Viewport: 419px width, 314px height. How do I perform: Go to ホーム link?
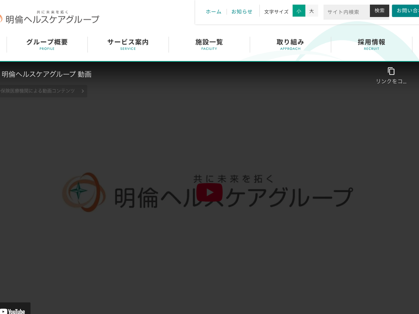click(213, 12)
